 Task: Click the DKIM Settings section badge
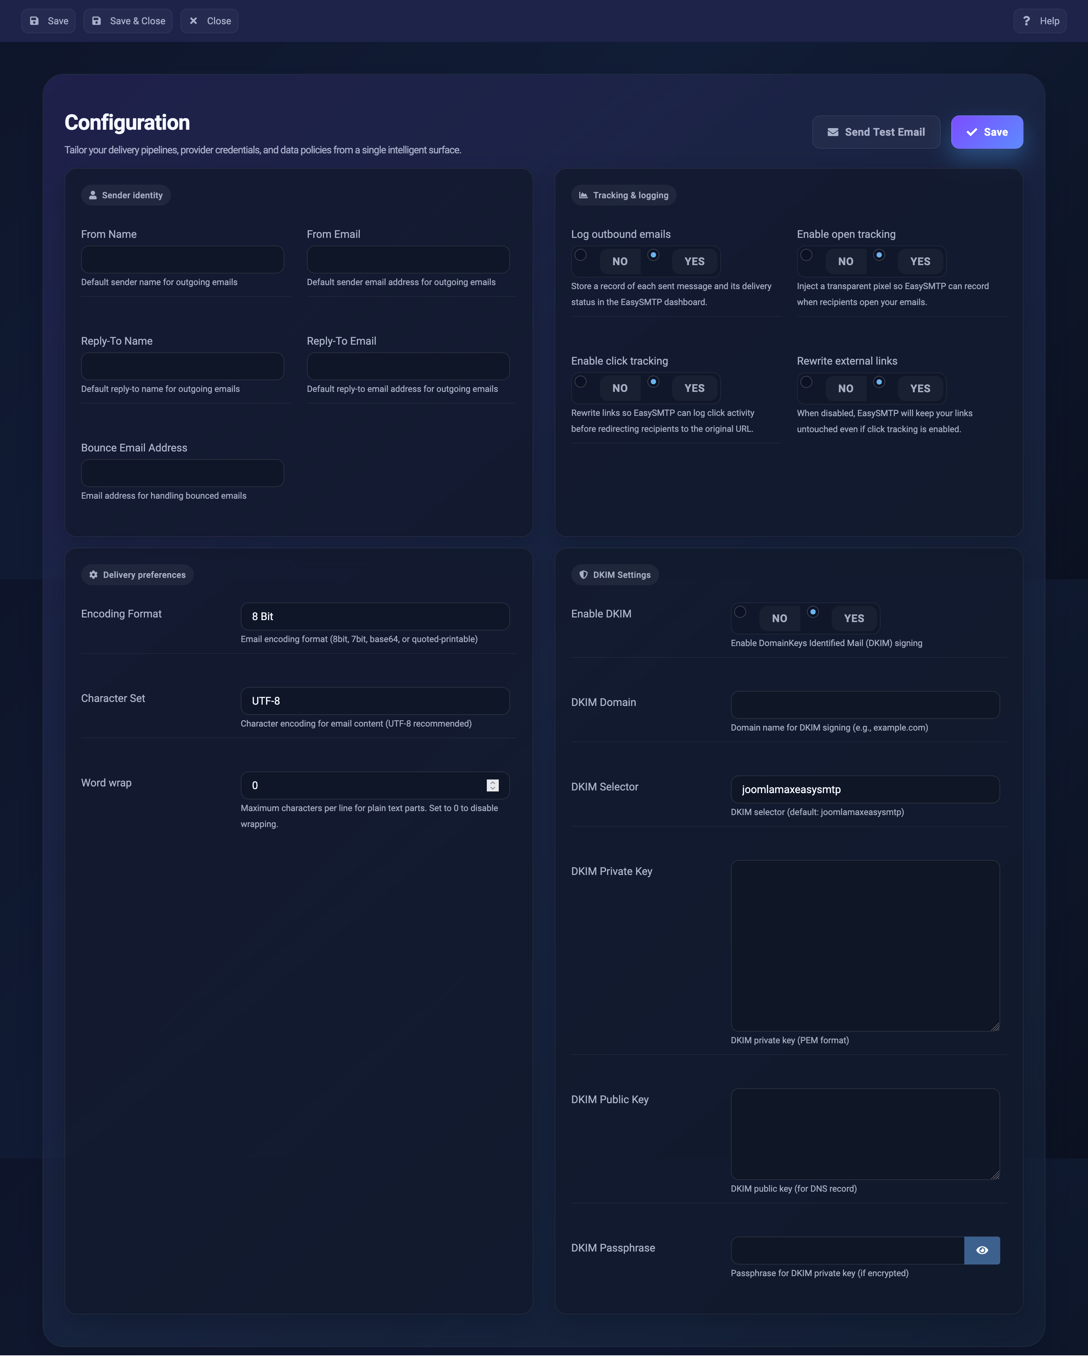coord(614,575)
